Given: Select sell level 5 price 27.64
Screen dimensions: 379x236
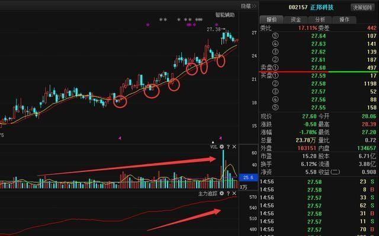Looking at the screenshot, I should (x=319, y=36).
